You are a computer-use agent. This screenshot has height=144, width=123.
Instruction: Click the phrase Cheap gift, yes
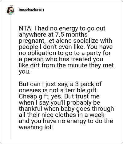tap(41, 96)
